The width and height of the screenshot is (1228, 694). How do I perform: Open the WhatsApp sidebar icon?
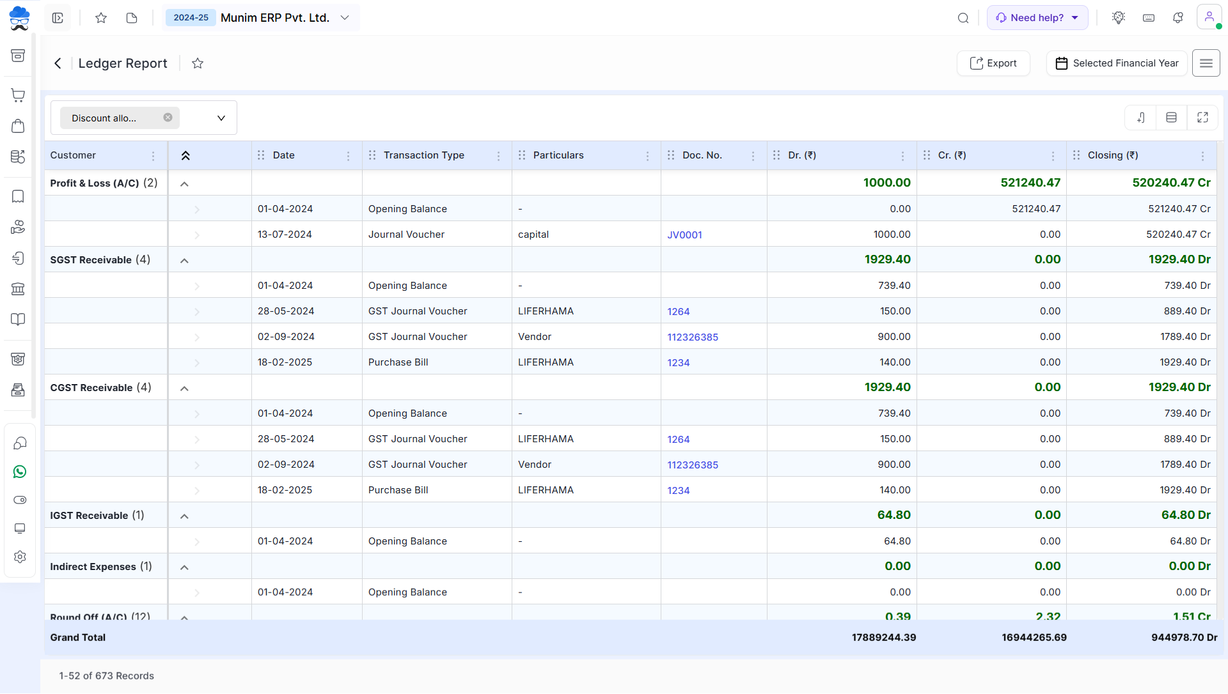tap(20, 472)
